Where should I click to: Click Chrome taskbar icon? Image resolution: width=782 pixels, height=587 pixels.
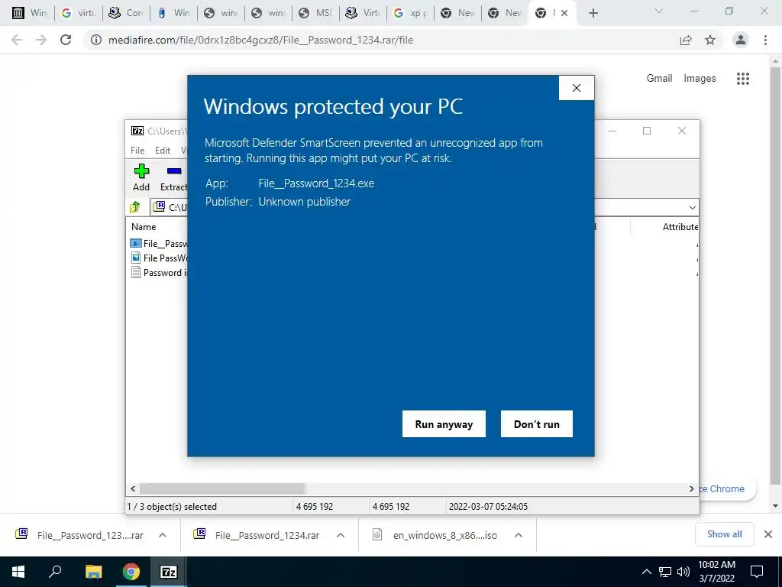coord(131,572)
